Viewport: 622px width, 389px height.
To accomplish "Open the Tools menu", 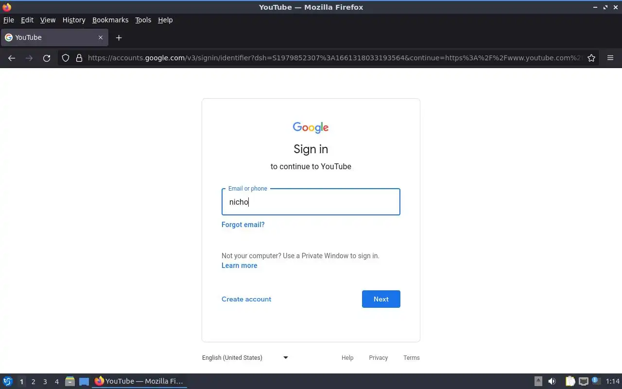I will [143, 20].
